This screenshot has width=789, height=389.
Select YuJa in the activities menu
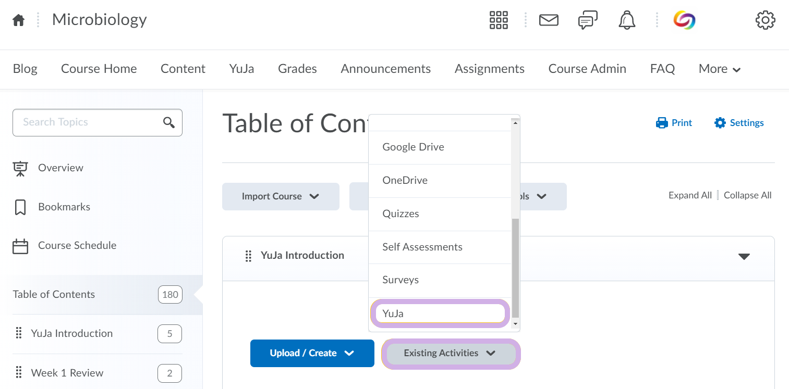point(440,313)
